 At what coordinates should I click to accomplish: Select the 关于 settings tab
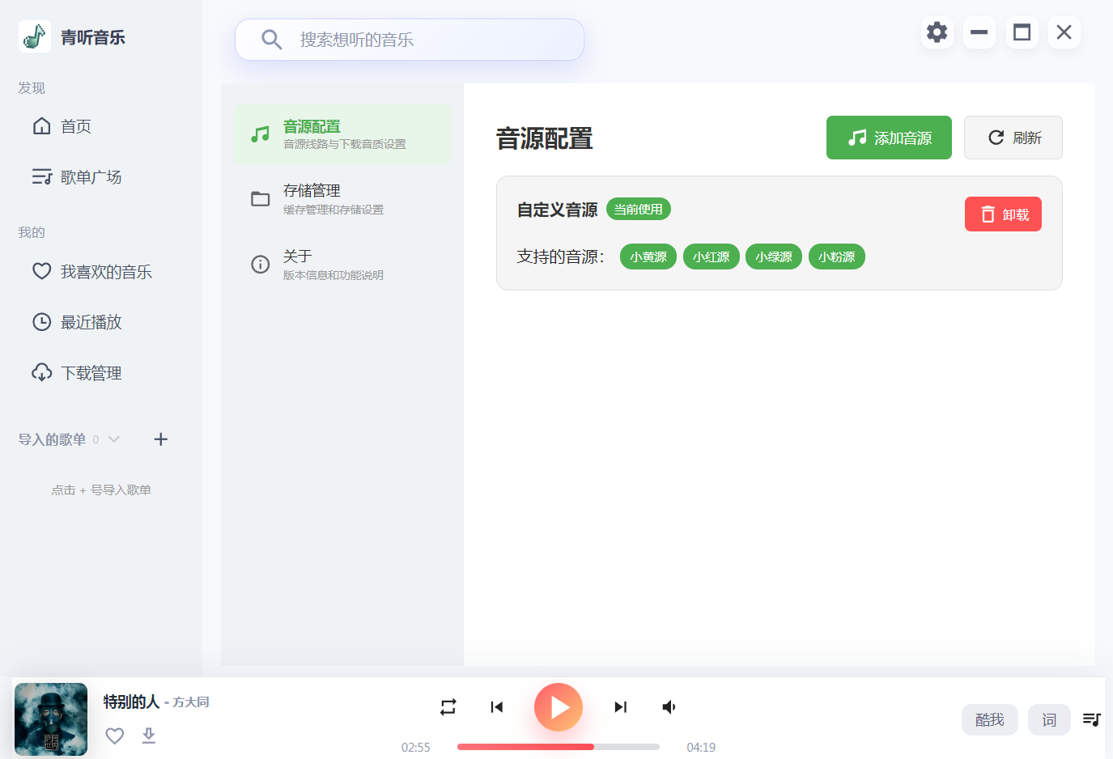point(342,265)
